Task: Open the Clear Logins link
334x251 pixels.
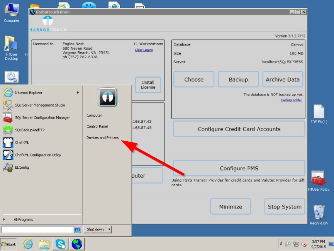Action: [143, 50]
